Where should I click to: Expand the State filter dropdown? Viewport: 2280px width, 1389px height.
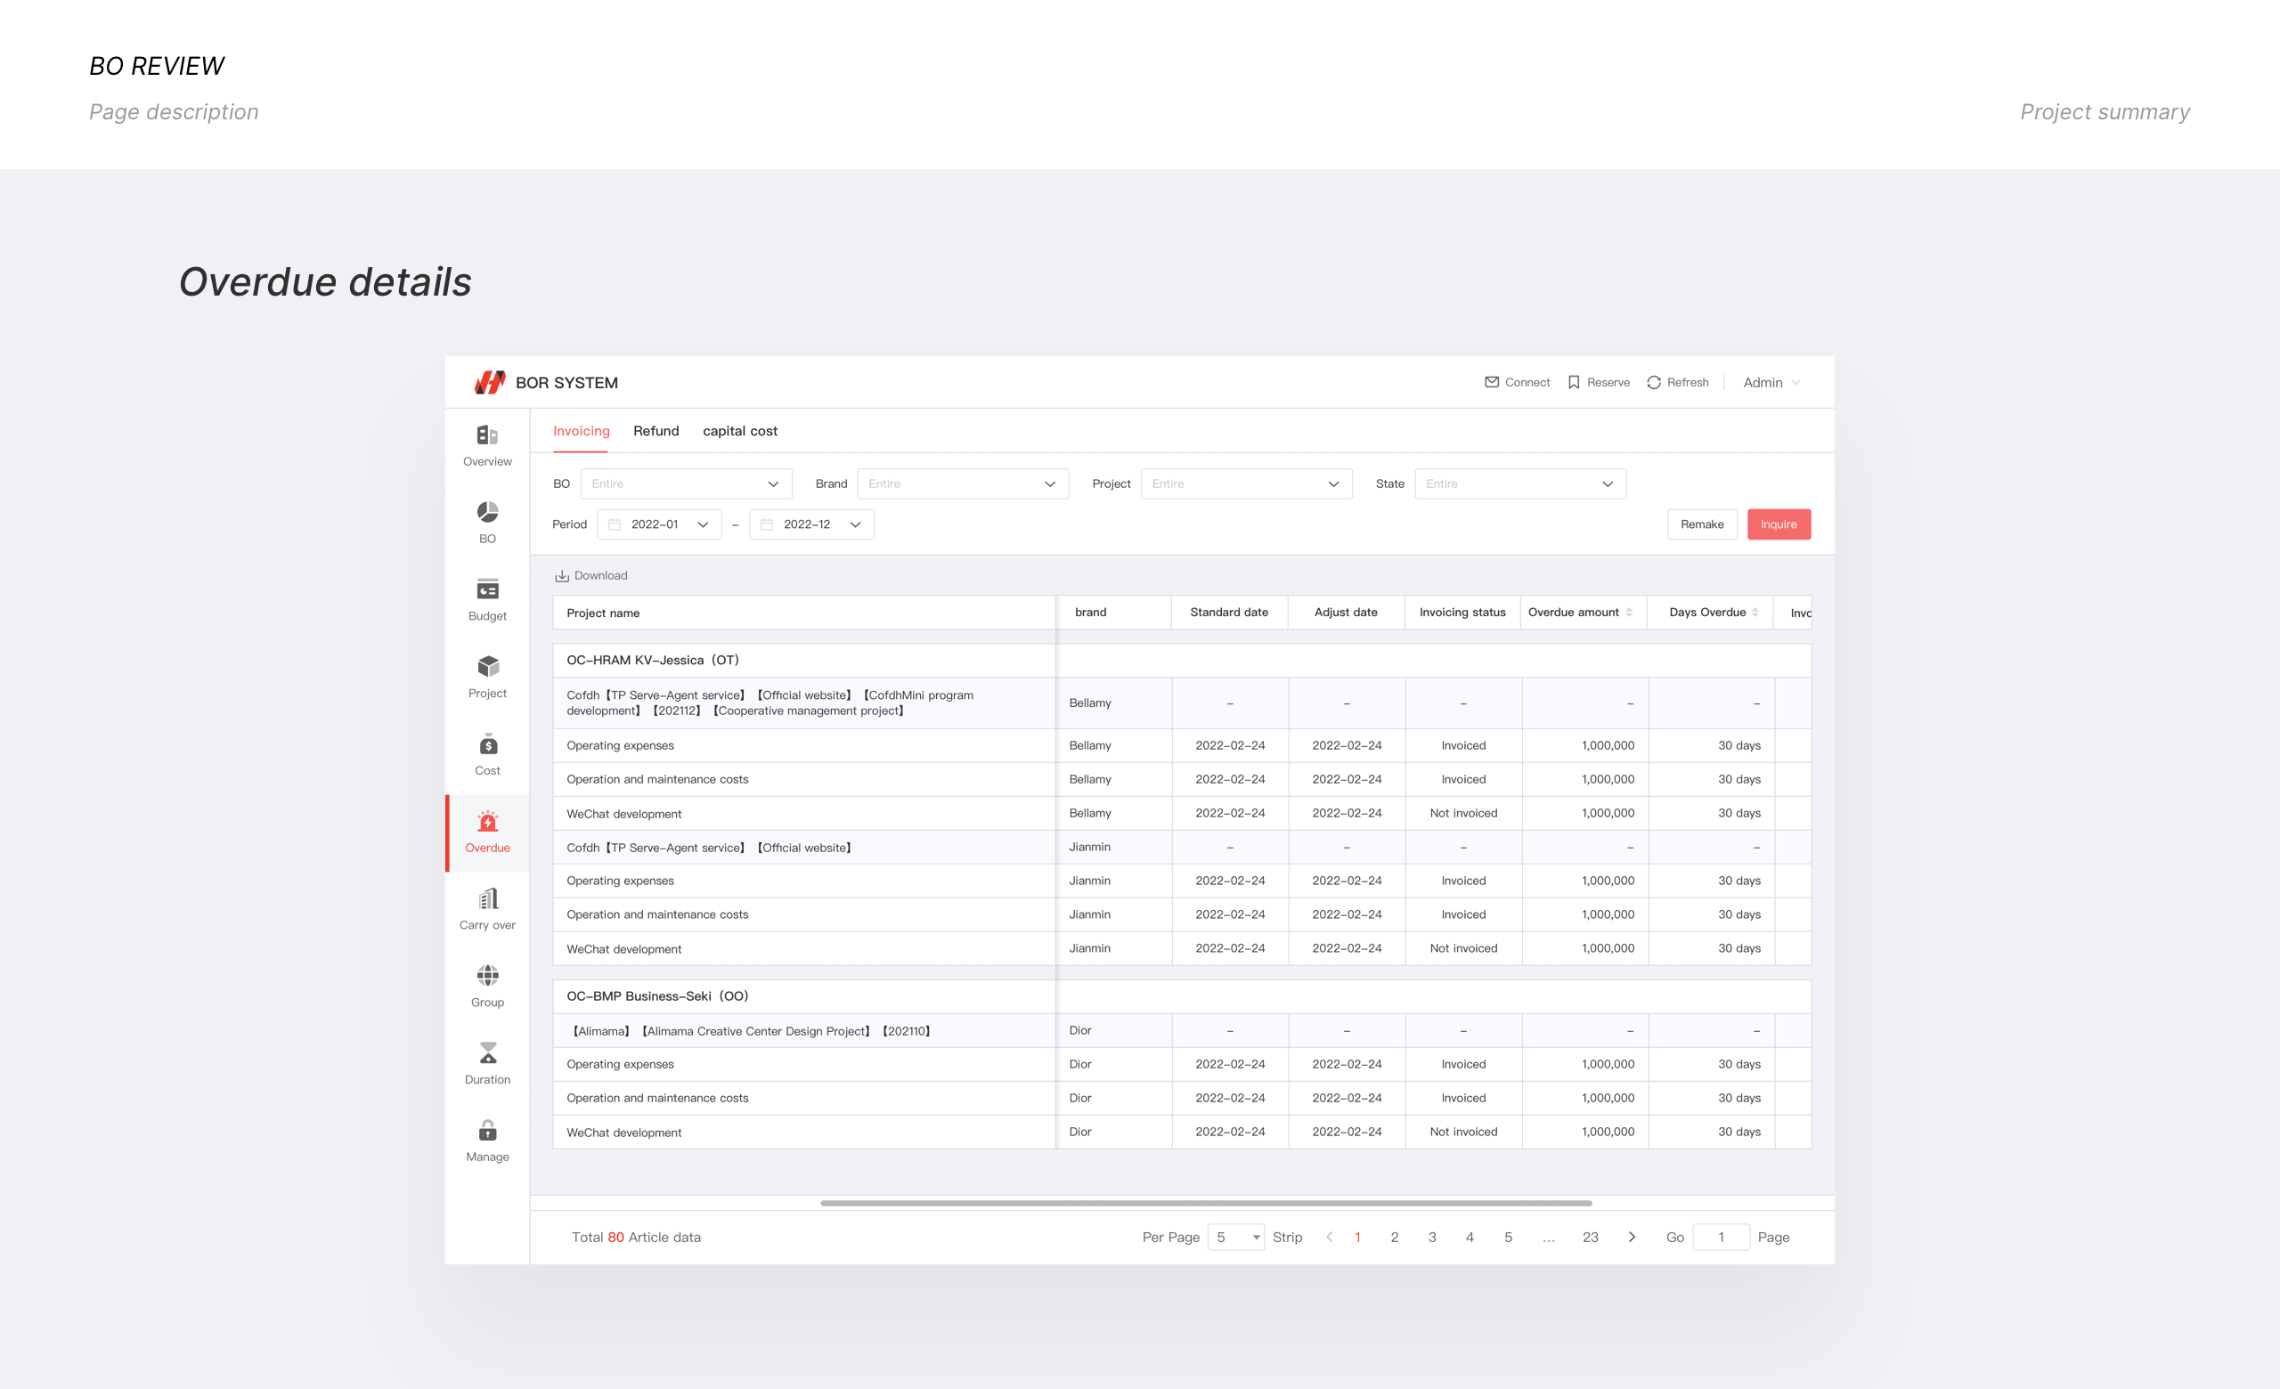pyautogui.click(x=1520, y=483)
